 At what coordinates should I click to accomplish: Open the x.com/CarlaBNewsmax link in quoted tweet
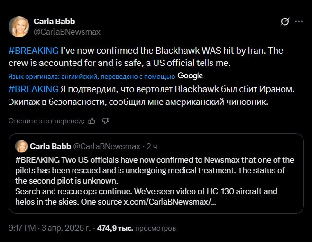pyautogui.click(x=170, y=202)
